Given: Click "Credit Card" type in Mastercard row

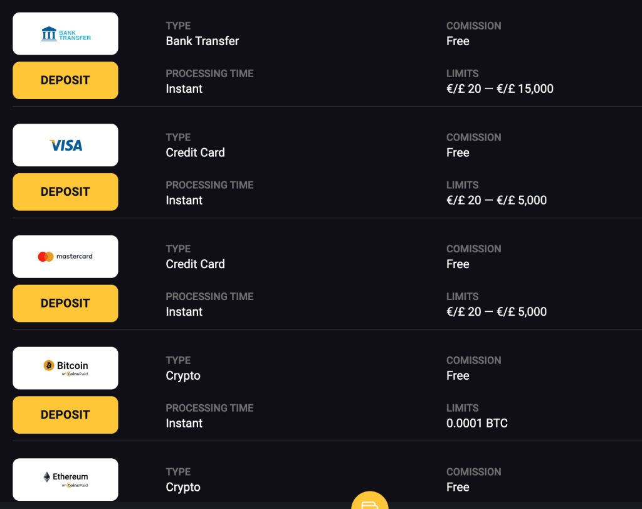Looking at the screenshot, I should click(195, 264).
